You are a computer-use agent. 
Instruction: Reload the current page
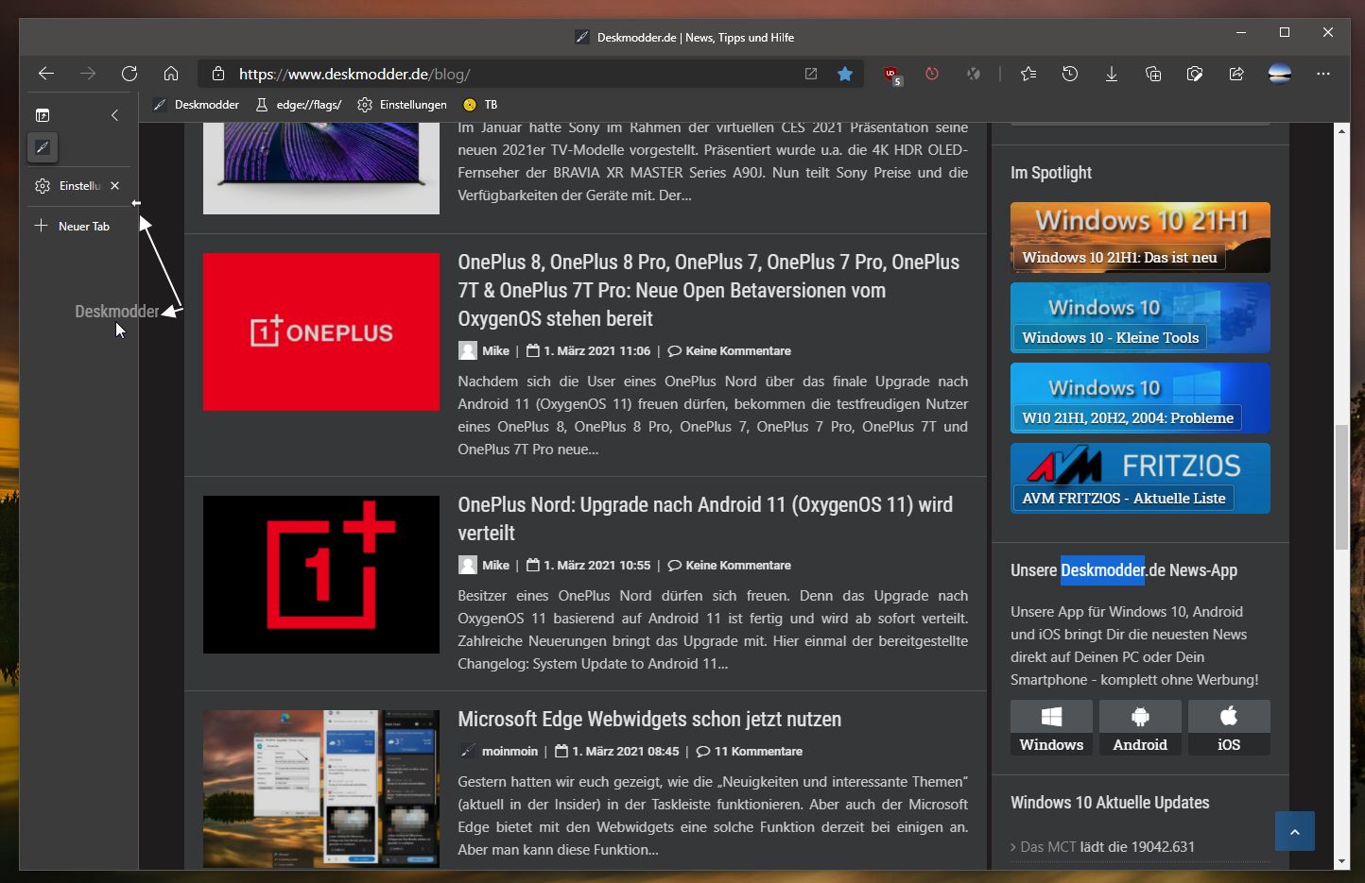tap(130, 74)
